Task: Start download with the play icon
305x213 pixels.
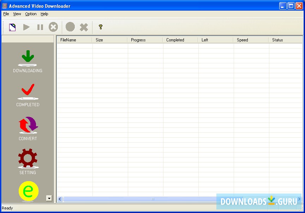Action: 26,27
